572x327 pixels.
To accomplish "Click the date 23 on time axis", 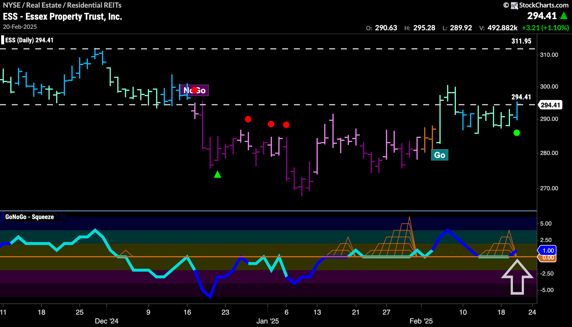I will [225, 312].
